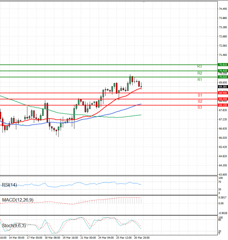Select the 68.150 red price tag
The image size is (228, 240).
click(x=223, y=105)
